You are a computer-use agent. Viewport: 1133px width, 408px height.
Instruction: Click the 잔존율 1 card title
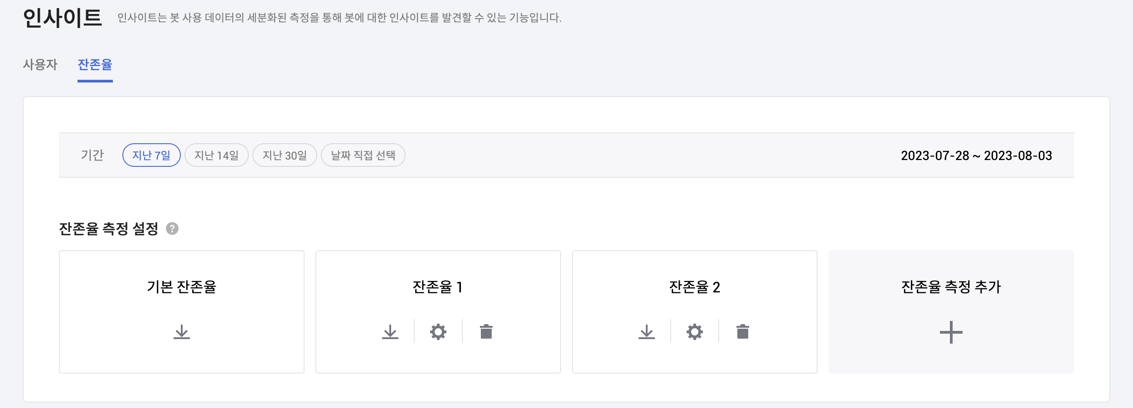click(438, 287)
